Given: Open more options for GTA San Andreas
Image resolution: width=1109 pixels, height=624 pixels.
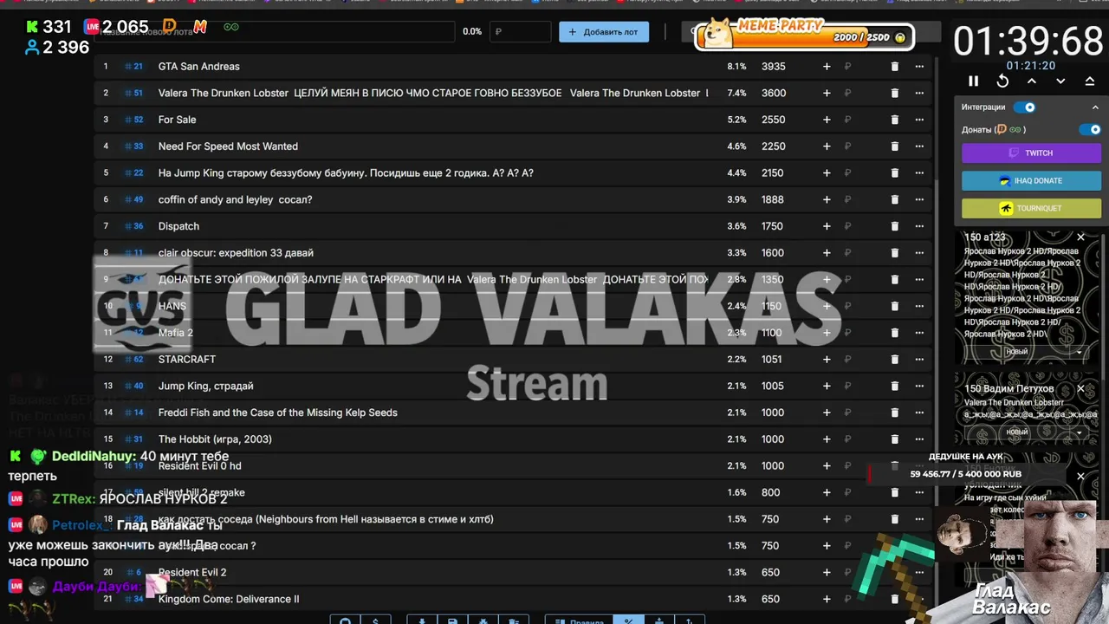Looking at the screenshot, I should pos(919,66).
